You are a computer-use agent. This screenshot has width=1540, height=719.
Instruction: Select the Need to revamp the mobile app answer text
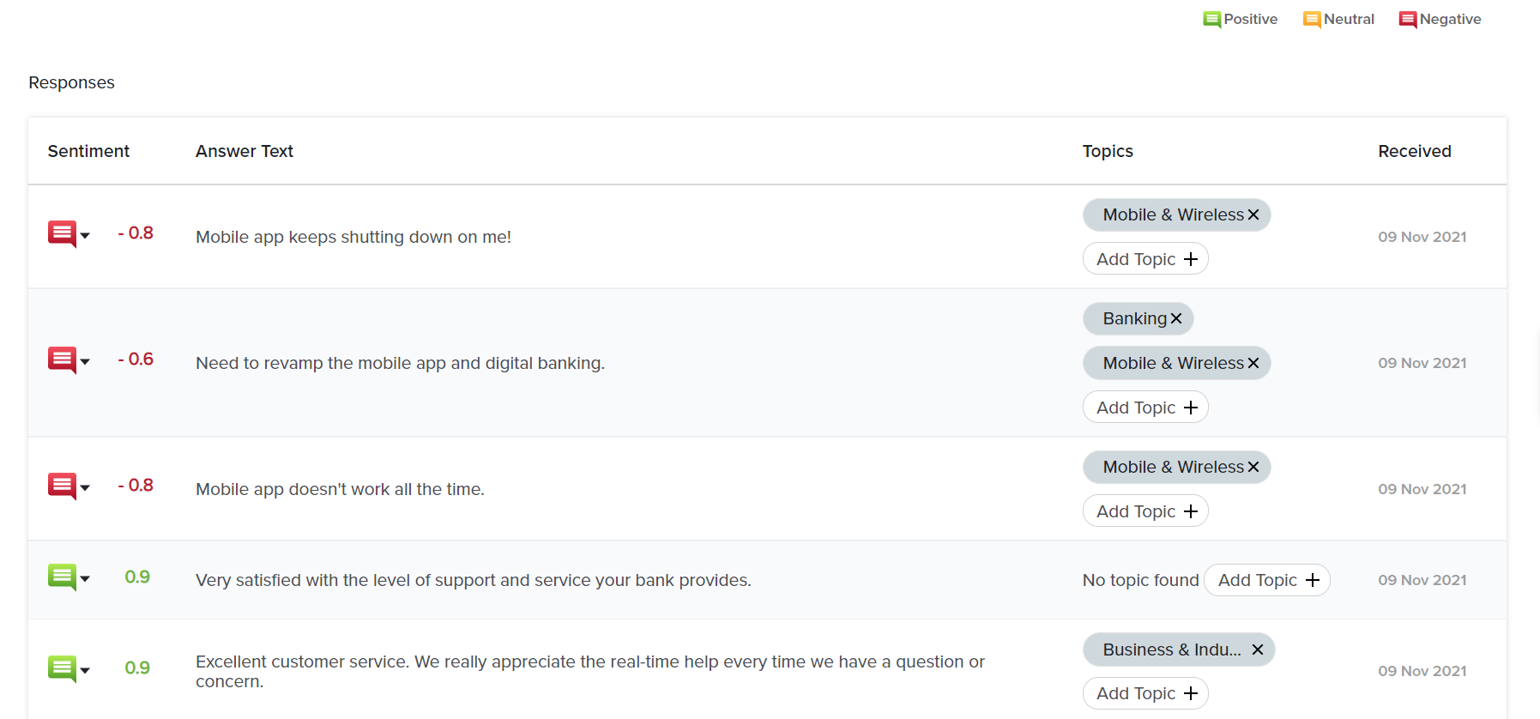(400, 363)
